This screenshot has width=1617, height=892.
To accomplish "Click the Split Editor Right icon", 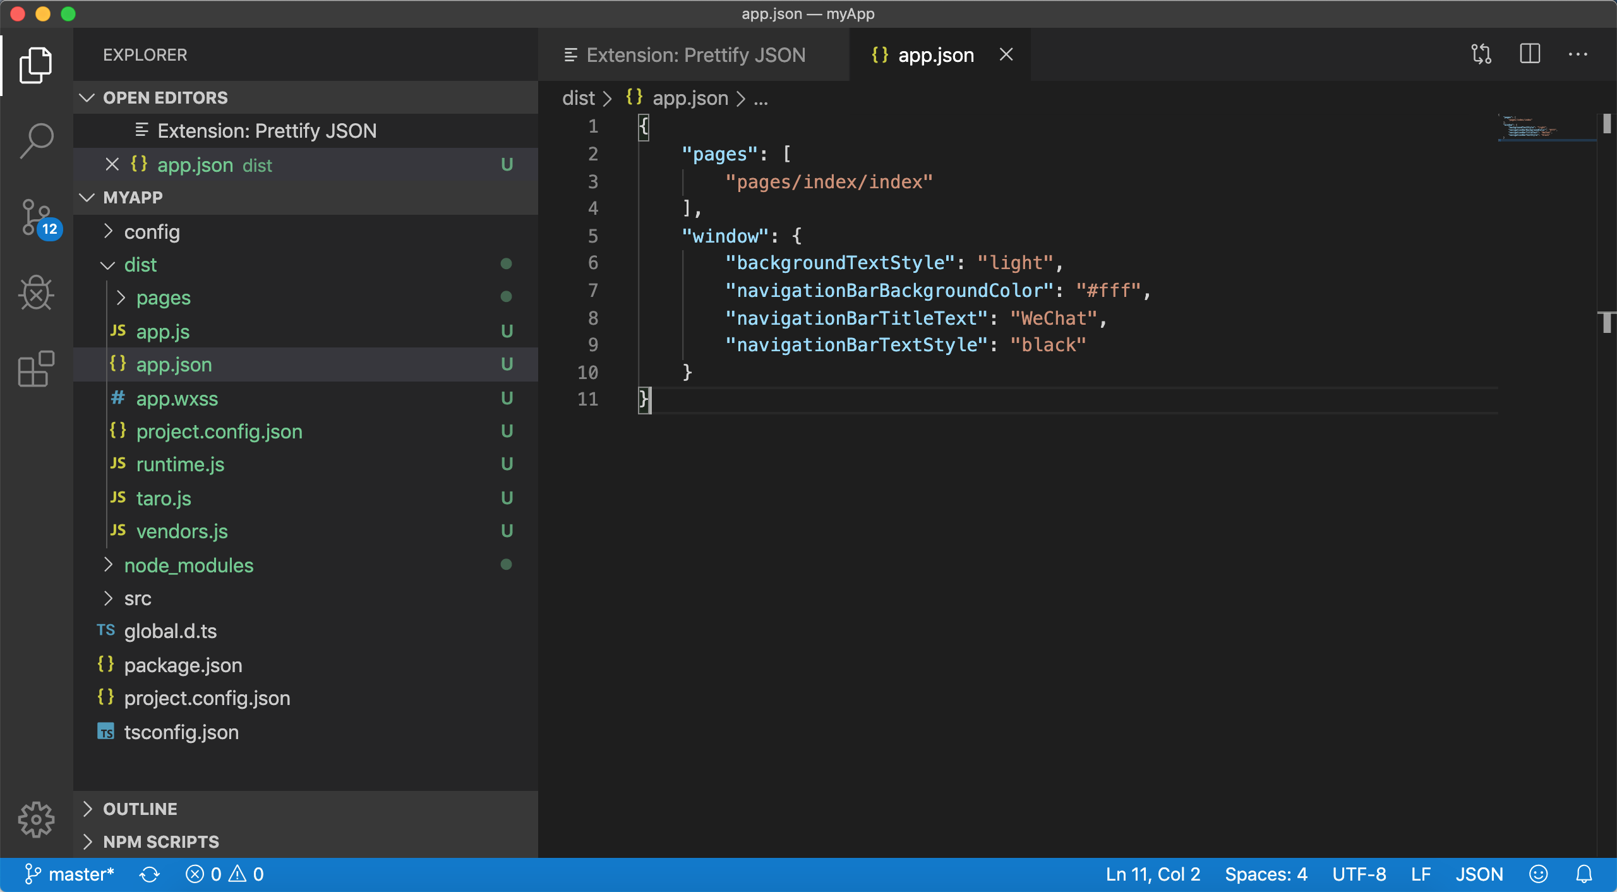I will click(x=1530, y=54).
